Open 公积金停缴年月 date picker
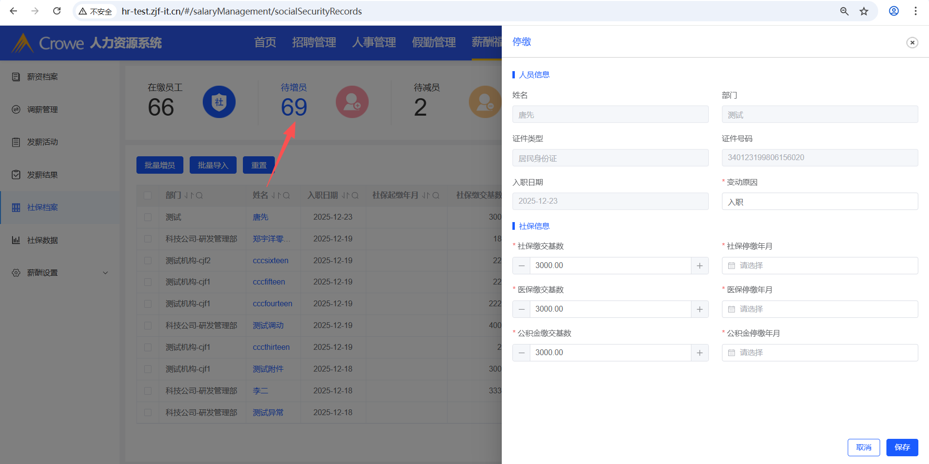The image size is (929, 464). point(819,353)
